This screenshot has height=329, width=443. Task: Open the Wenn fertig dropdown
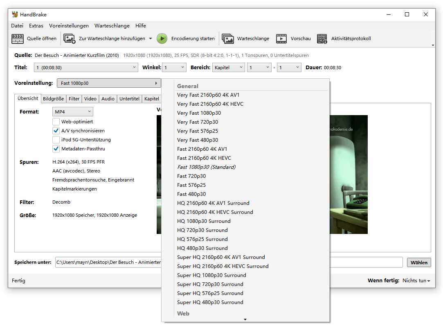pyautogui.click(x=416, y=281)
